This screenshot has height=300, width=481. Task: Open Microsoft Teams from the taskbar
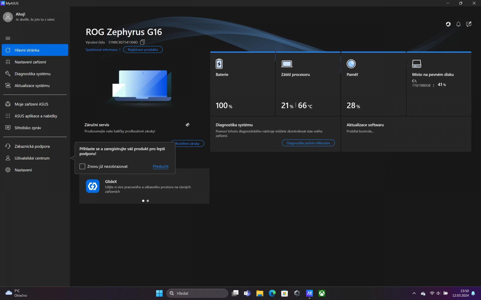tap(247, 293)
